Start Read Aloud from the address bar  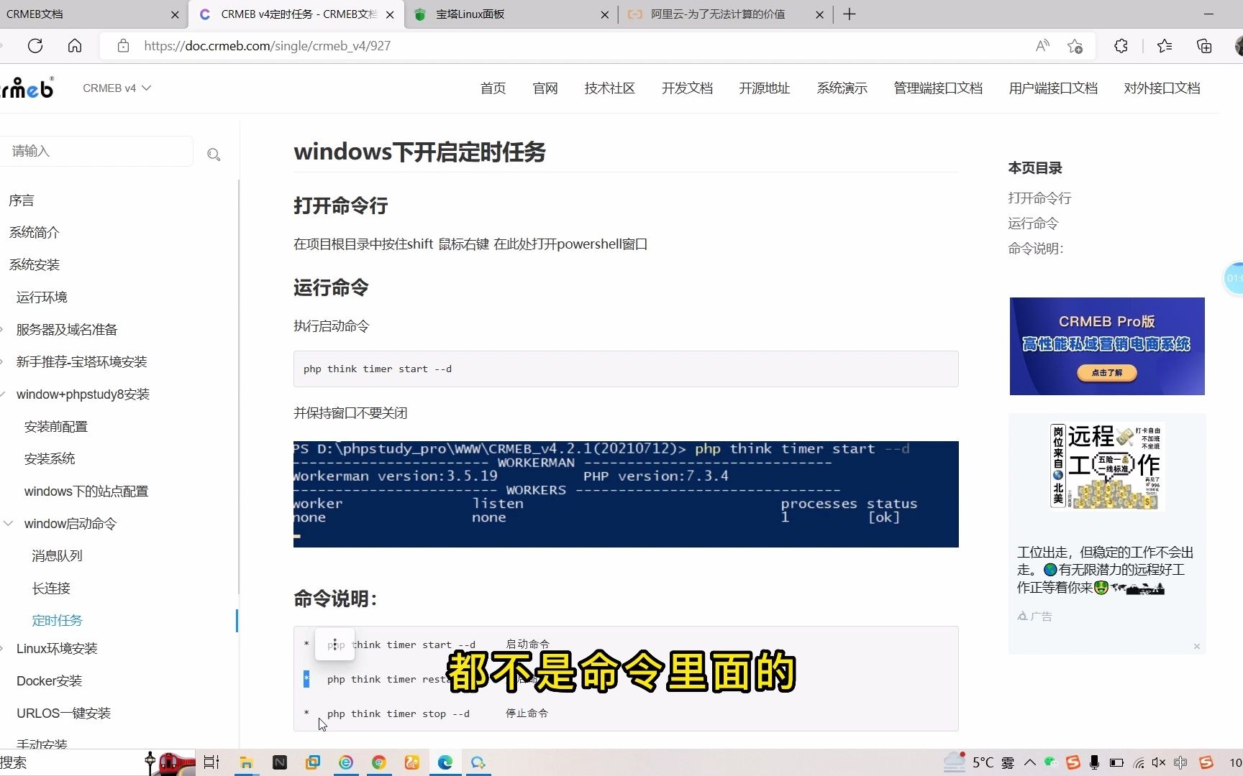tap(1041, 45)
